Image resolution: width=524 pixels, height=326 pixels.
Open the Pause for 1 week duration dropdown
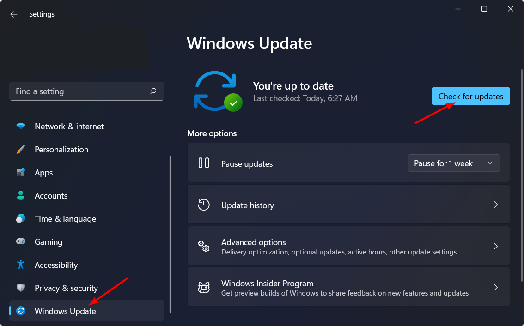(x=490, y=163)
